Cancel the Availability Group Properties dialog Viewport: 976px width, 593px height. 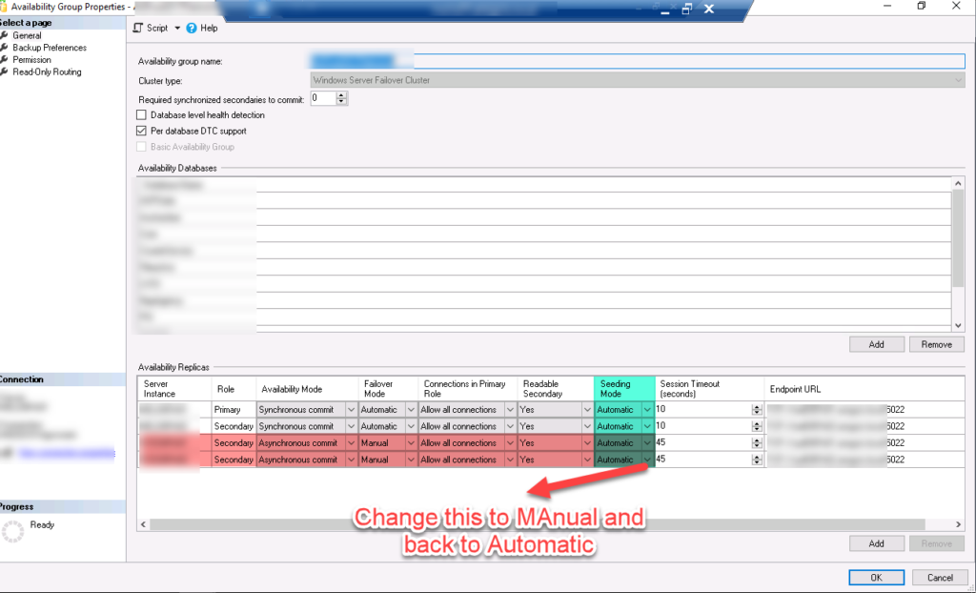940,578
